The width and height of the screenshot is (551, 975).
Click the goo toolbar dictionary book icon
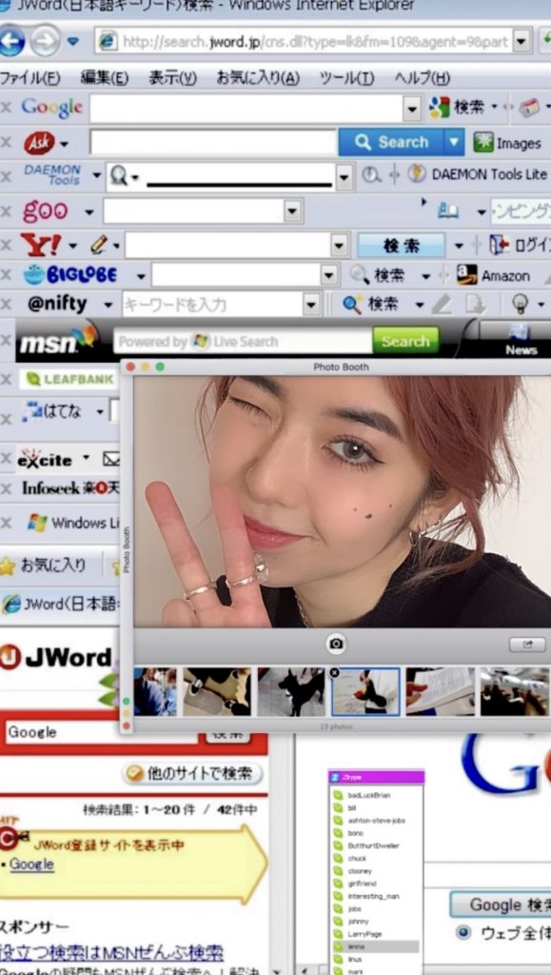pos(447,211)
